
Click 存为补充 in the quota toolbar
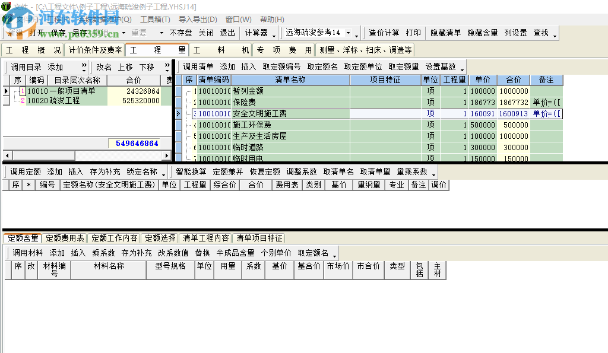tap(104, 171)
